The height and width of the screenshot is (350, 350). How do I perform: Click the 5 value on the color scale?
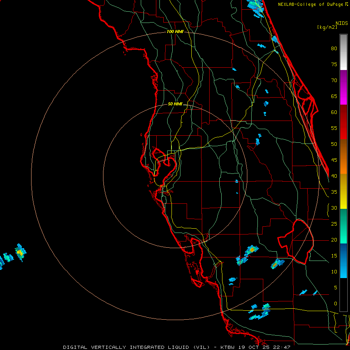(336, 288)
